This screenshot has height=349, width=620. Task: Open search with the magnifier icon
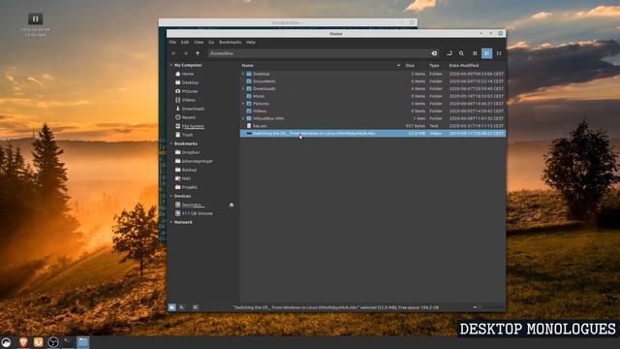461,53
